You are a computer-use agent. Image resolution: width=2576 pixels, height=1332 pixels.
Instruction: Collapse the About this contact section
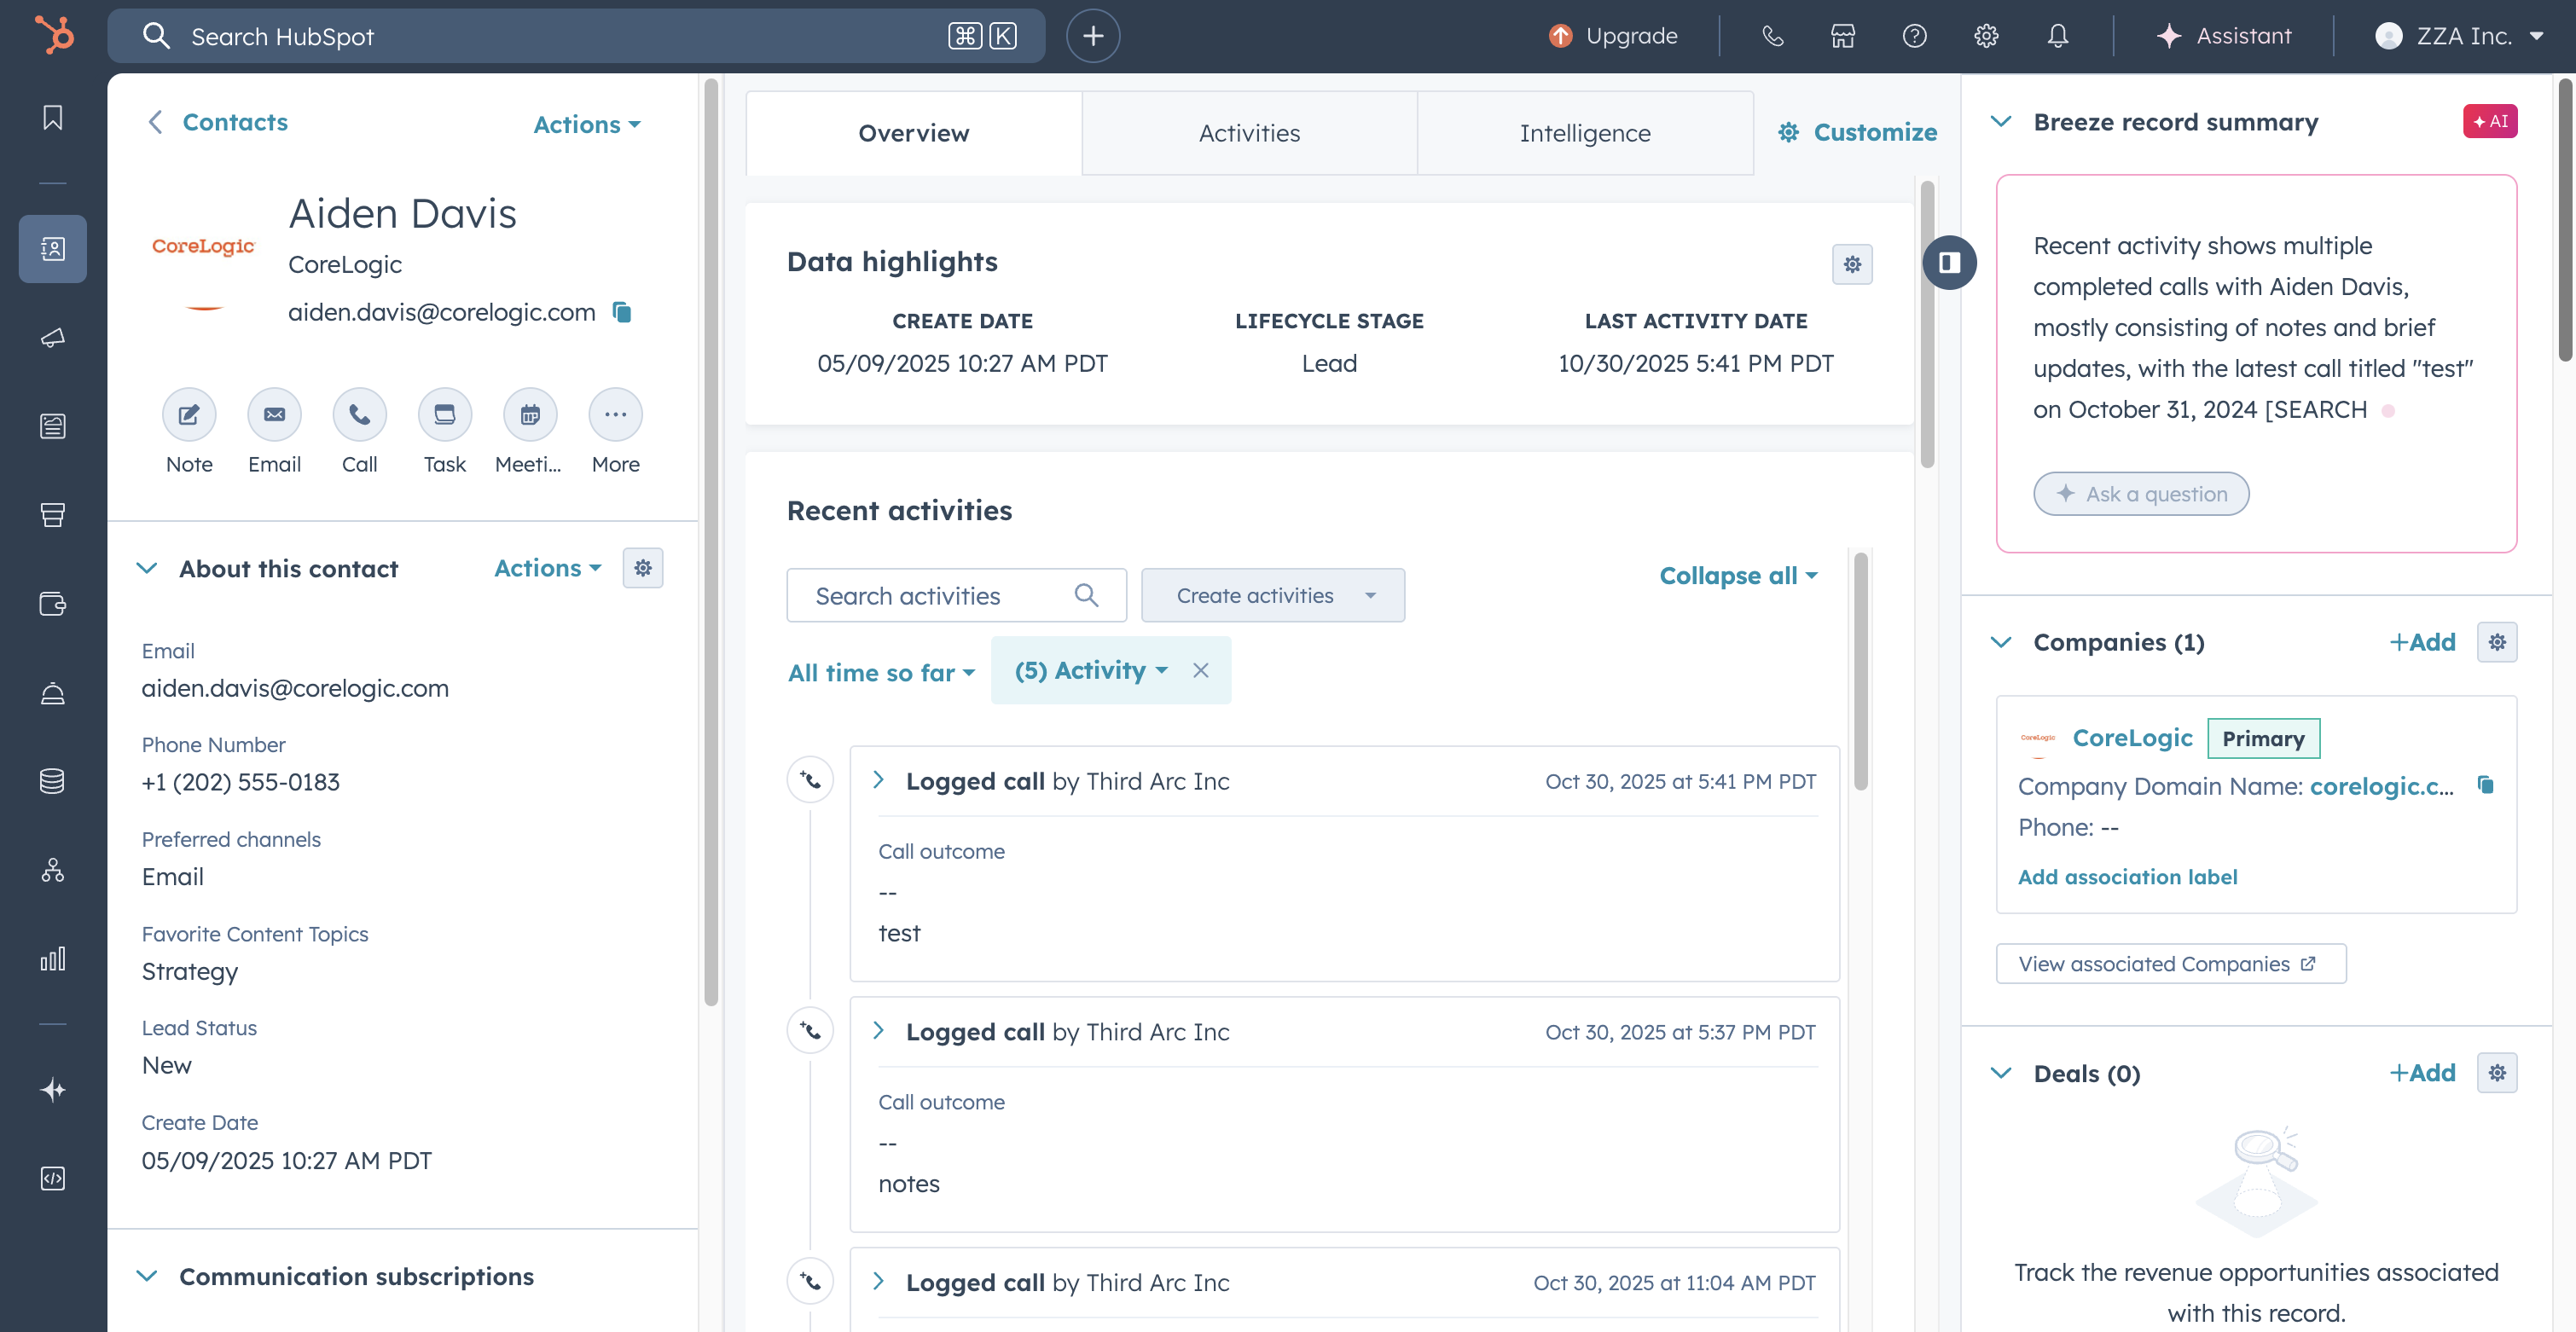tap(147, 568)
